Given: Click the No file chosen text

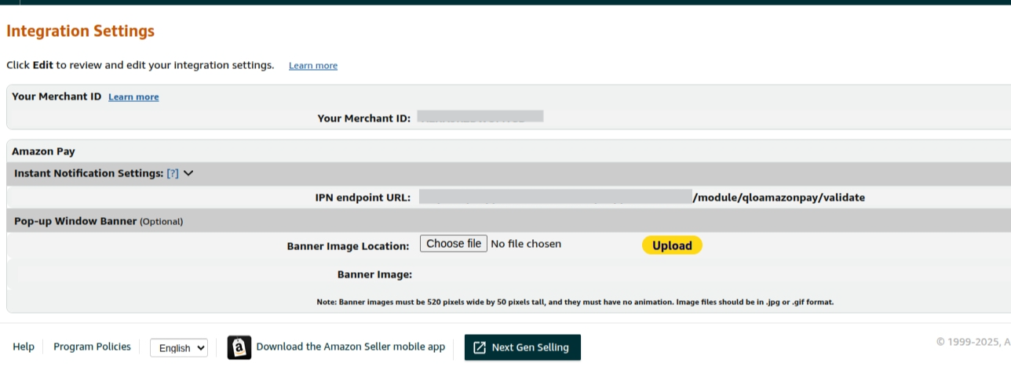Looking at the screenshot, I should pos(526,244).
